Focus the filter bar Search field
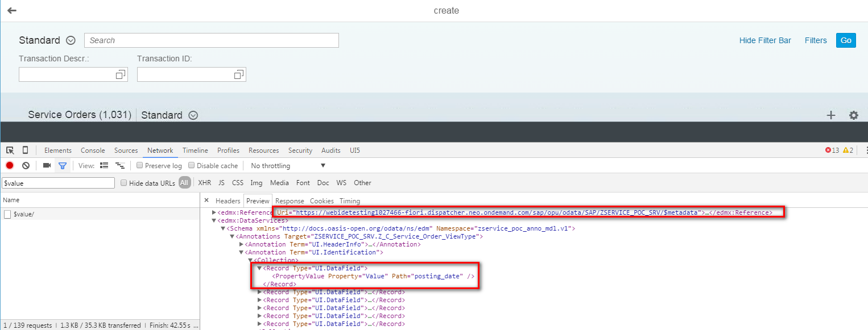This screenshot has width=868, height=330. tap(212, 40)
